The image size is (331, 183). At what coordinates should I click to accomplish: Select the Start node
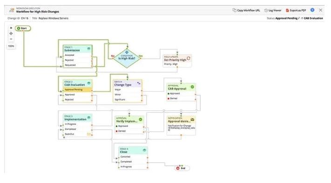(23, 28)
